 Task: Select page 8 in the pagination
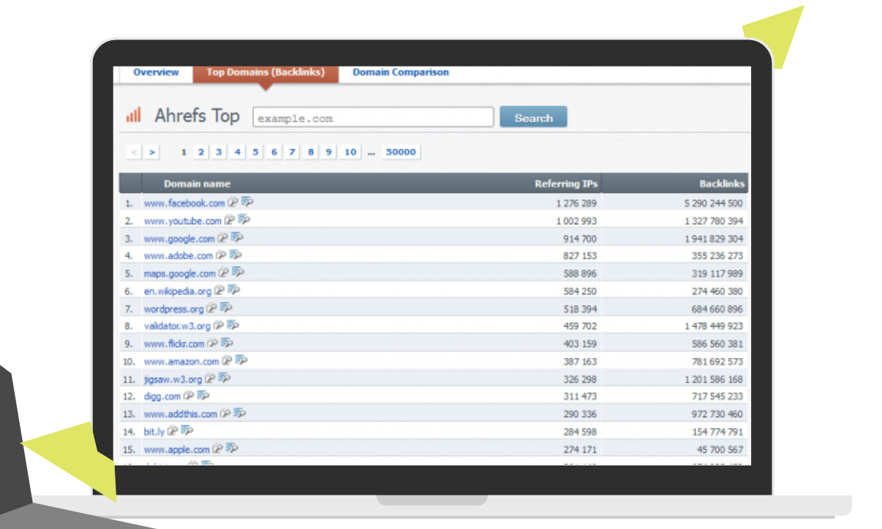pyautogui.click(x=311, y=152)
